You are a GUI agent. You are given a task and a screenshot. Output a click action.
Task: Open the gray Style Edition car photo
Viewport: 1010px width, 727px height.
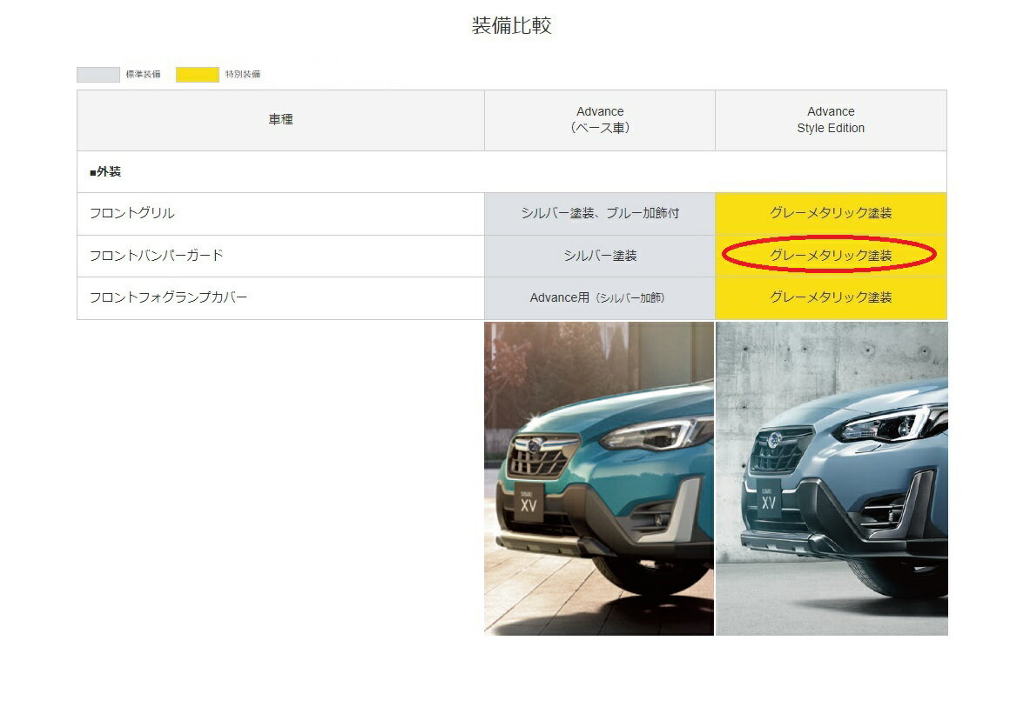832,478
